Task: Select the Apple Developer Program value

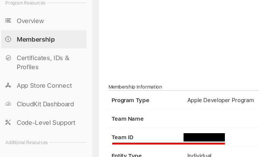Action: (221, 100)
